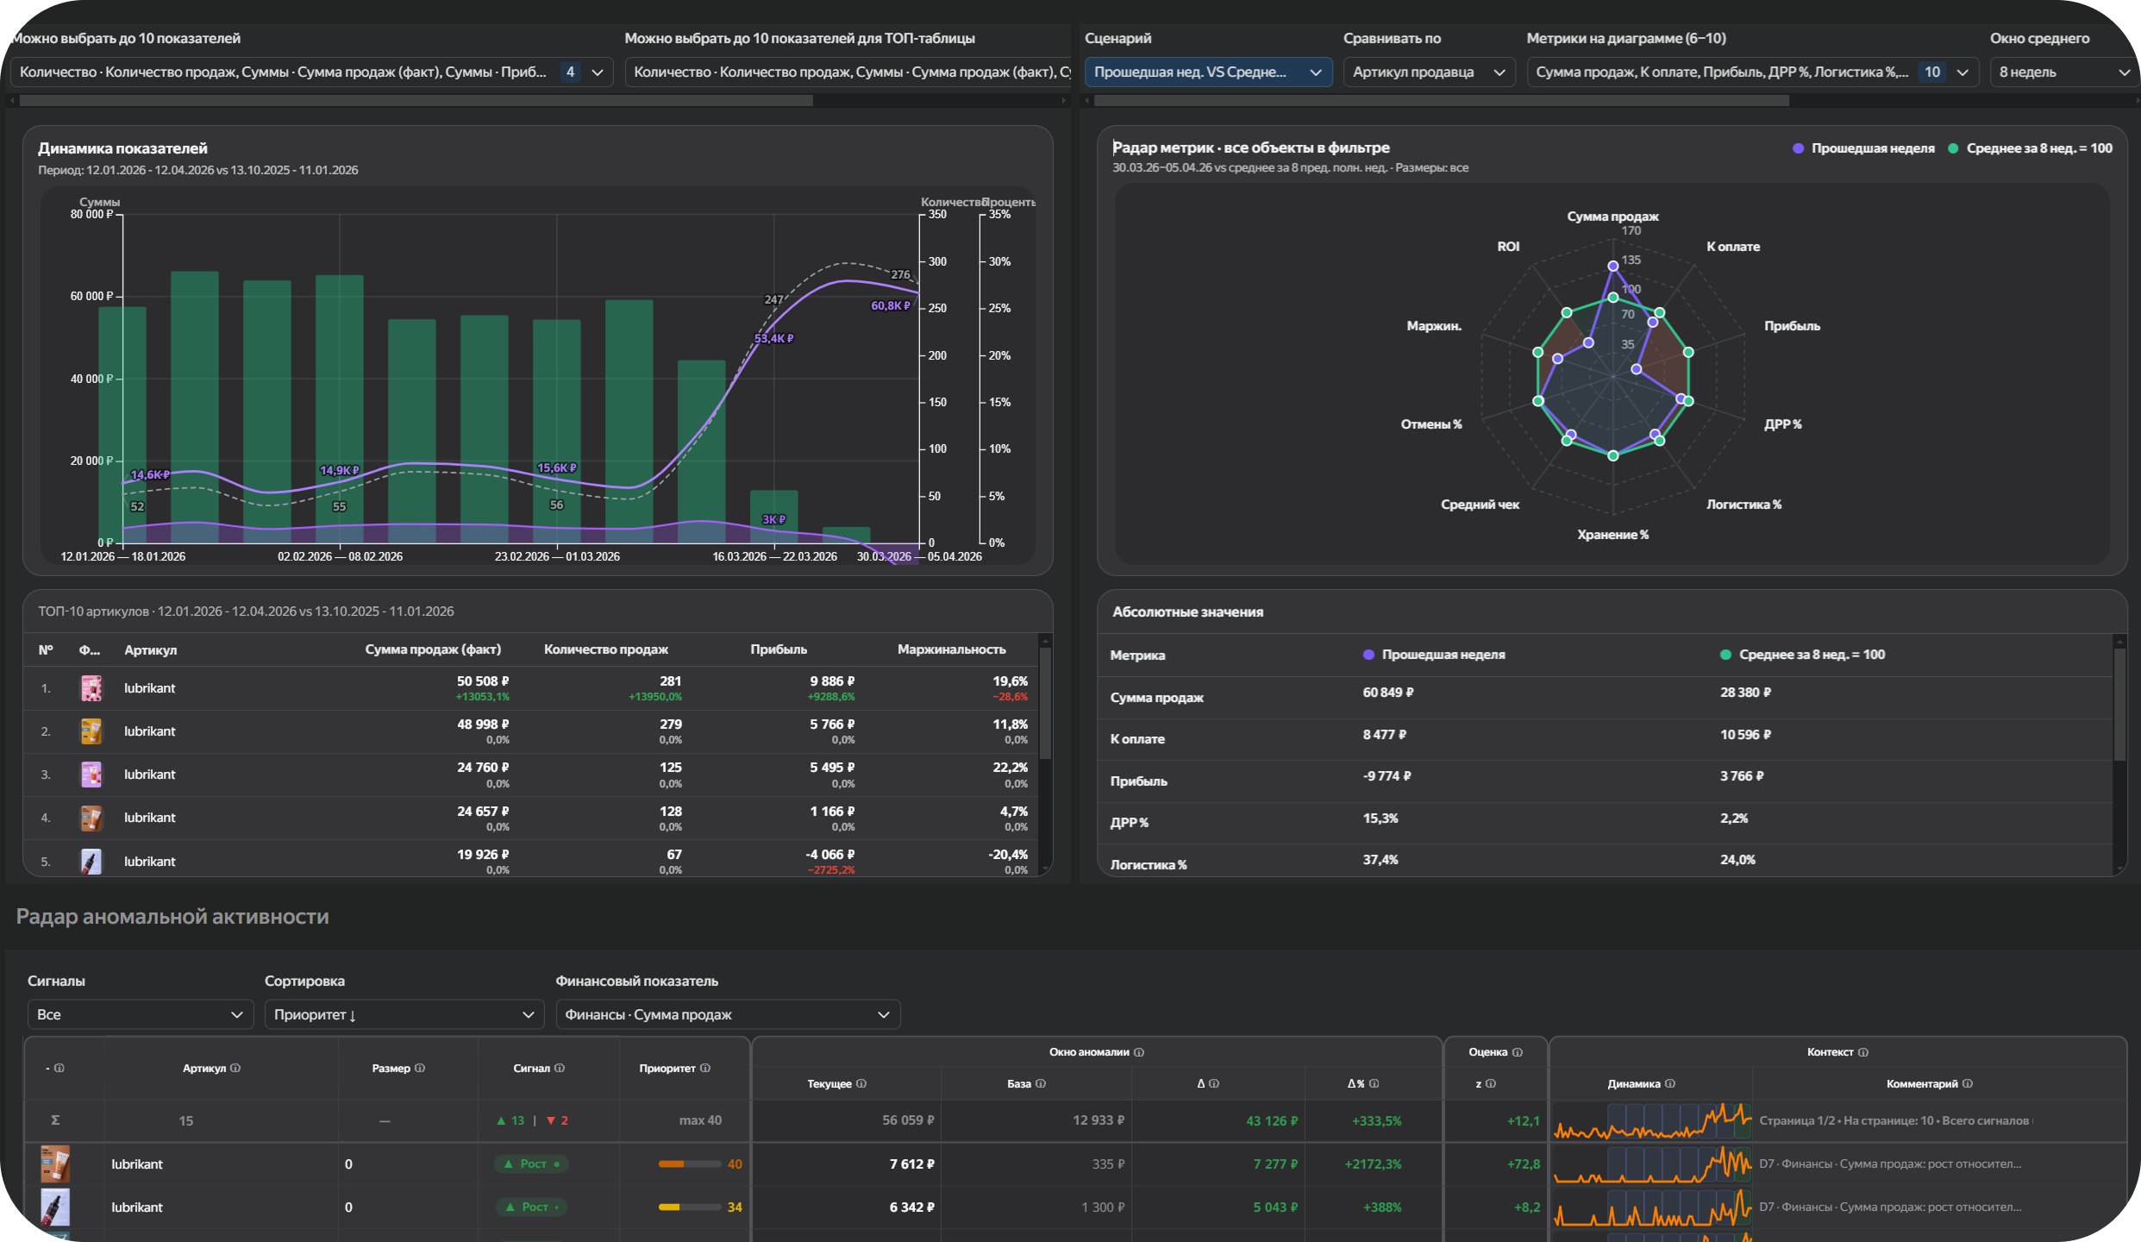This screenshot has height=1242, width=2141.
Task: Click info icon beside Приоритет header
Action: [705, 1068]
